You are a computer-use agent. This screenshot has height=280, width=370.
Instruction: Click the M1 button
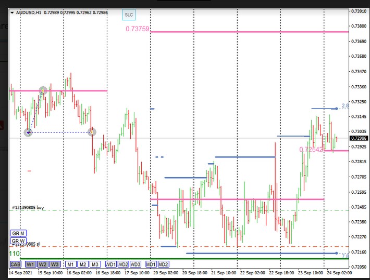[70, 264]
